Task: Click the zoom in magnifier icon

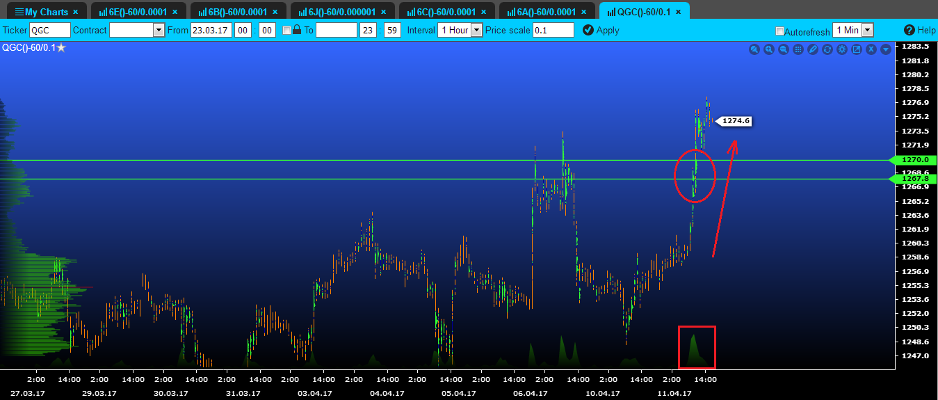Action: [x=769, y=49]
